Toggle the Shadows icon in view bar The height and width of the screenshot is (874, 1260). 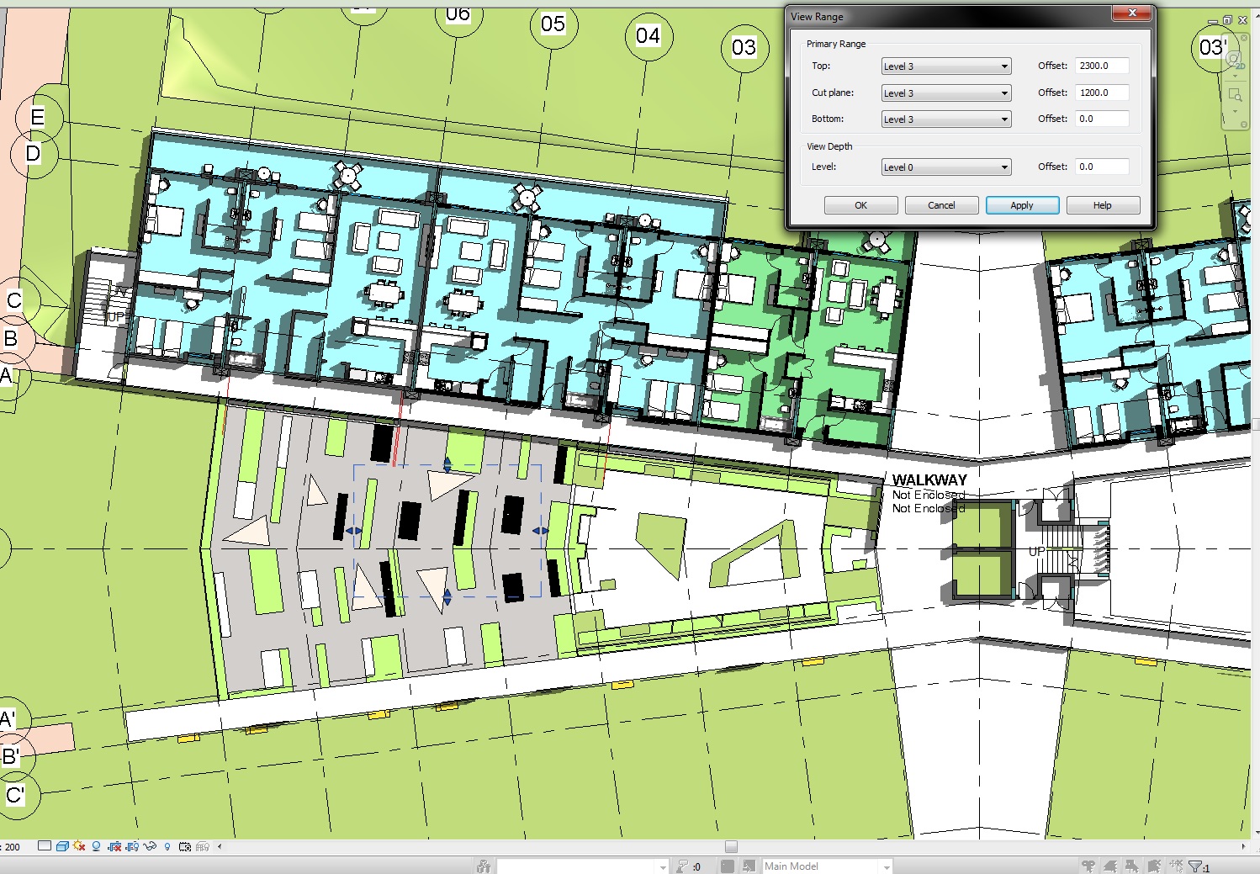tap(97, 846)
